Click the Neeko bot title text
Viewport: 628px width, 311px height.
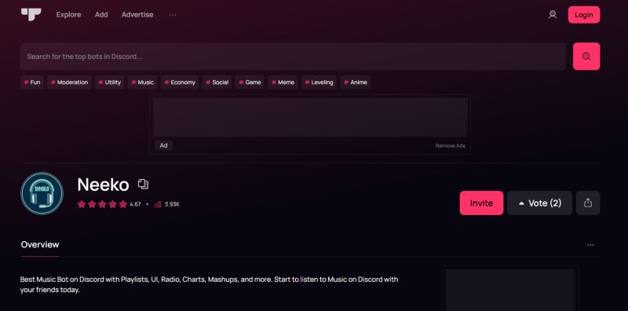tap(103, 185)
